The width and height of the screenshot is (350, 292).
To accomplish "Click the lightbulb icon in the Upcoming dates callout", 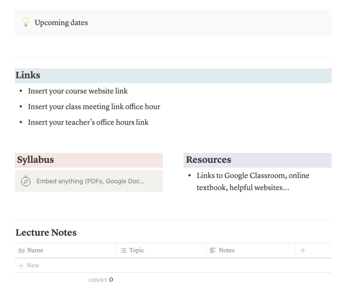I will tap(26, 23).
